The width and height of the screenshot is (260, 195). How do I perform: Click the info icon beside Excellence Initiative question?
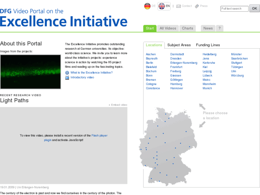pyautogui.click(x=67, y=73)
